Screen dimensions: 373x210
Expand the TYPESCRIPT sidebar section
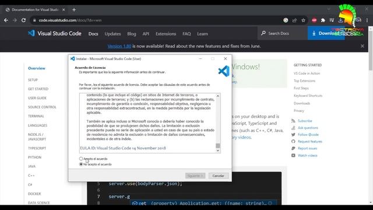(37, 148)
